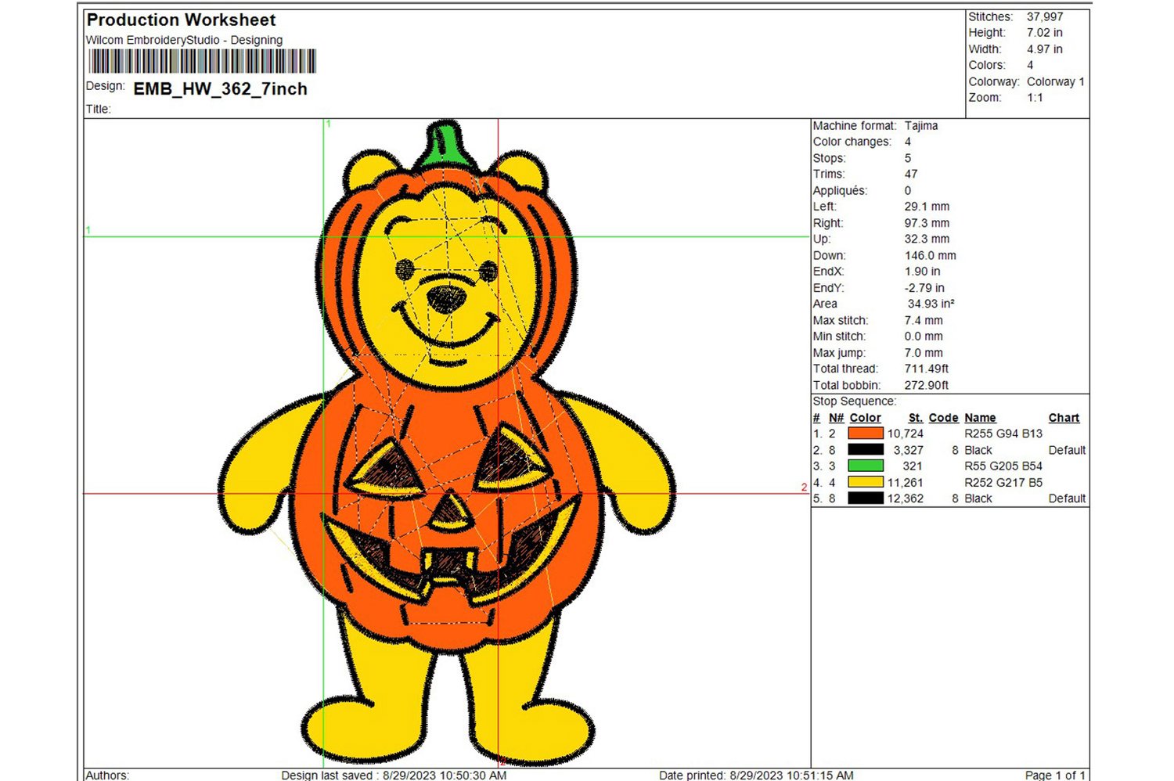
Task: Select the black swatch in stop row 2
Action: (x=866, y=450)
